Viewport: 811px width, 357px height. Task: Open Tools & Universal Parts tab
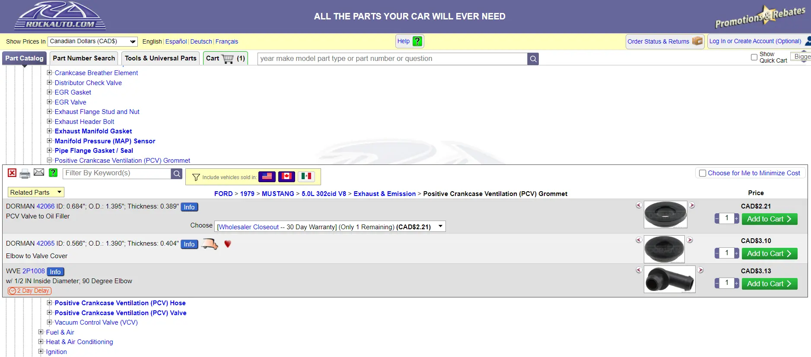[161, 58]
